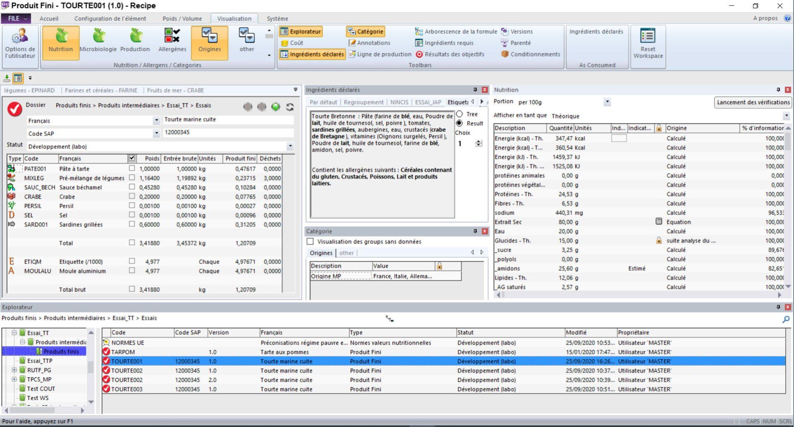Increment the Choix value with the up arrow
The width and height of the screenshot is (794, 427).
pyautogui.click(x=478, y=141)
